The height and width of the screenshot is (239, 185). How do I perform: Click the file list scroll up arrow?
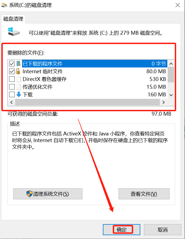coord(171,64)
